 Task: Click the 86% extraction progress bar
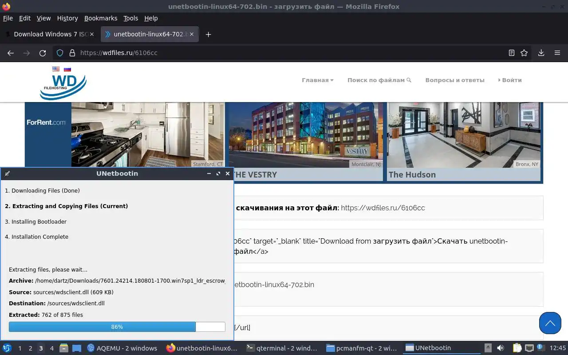click(x=117, y=327)
